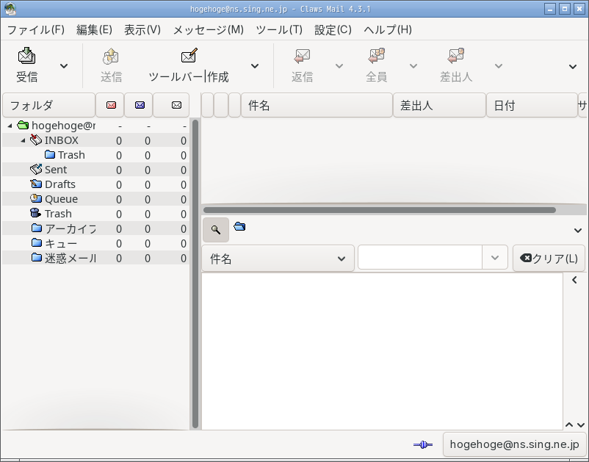Open the 設定(C) menu
The width and height of the screenshot is (589, 462).
(x=332, y=30)
